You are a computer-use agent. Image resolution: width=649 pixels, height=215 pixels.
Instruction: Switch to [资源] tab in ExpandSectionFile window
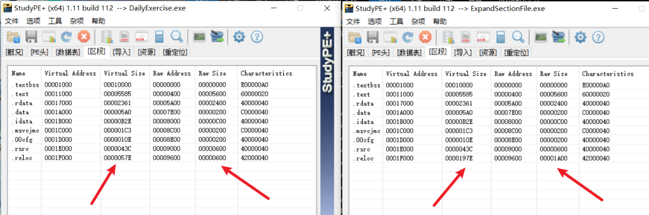pos(488,52)
